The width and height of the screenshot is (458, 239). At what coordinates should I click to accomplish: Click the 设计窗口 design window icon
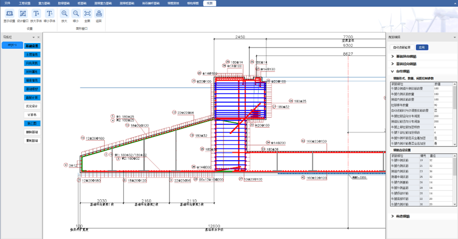23,15
